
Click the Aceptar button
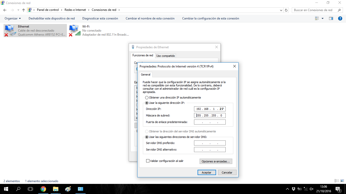pyautogui.click(x=206, y=173)
